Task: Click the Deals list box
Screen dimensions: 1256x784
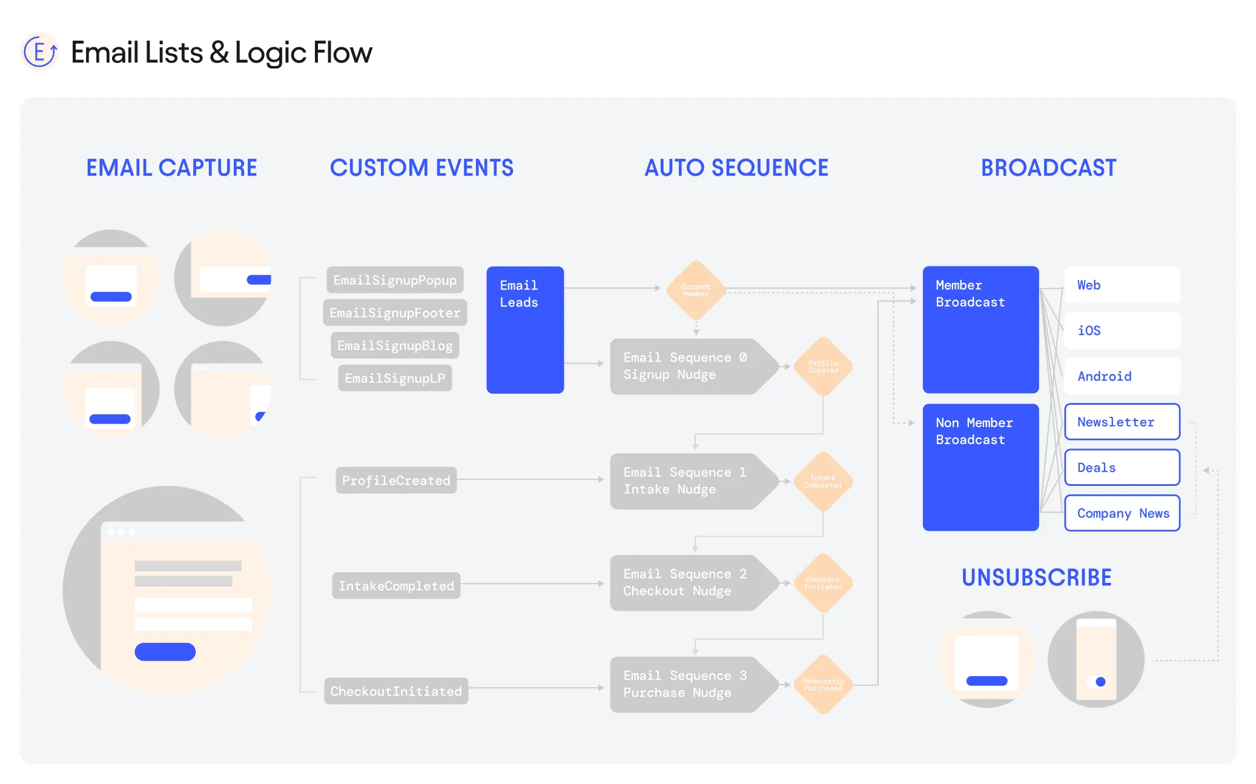Action: click(x=1122, y=467)
